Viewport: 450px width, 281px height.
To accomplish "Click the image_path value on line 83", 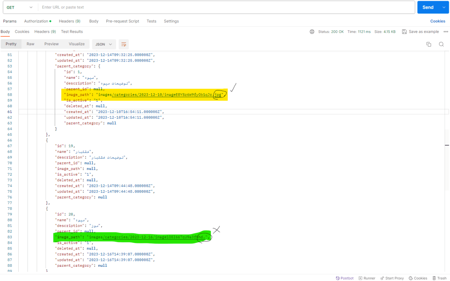I will pos(148,237).
